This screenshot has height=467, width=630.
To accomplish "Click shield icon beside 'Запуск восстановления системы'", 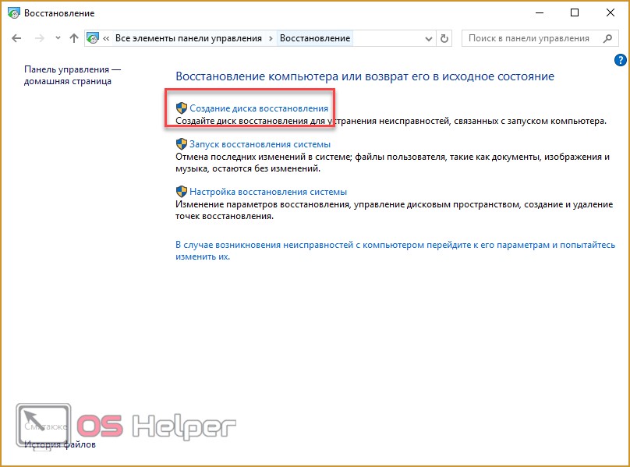I will (182, 144).
